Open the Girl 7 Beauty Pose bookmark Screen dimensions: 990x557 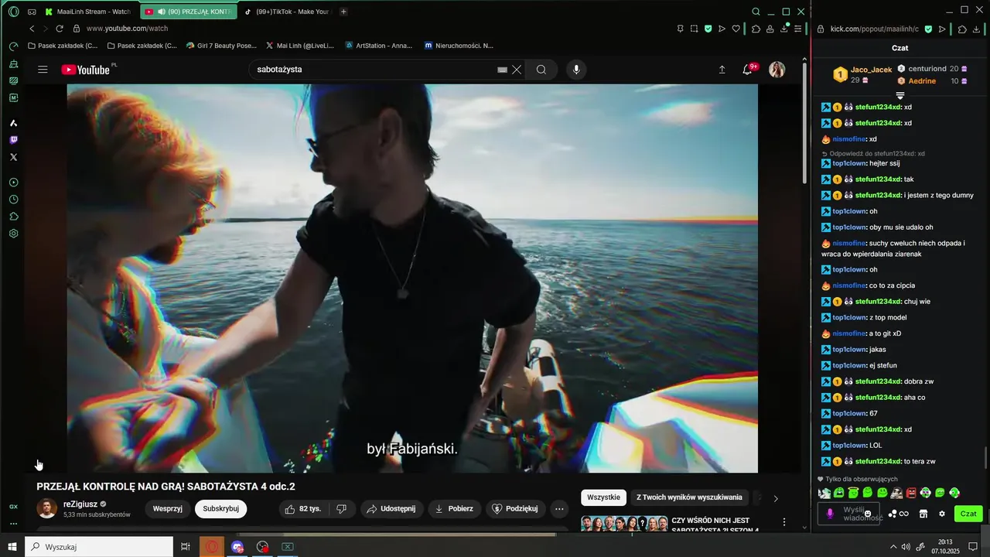(x=221, y=46)
